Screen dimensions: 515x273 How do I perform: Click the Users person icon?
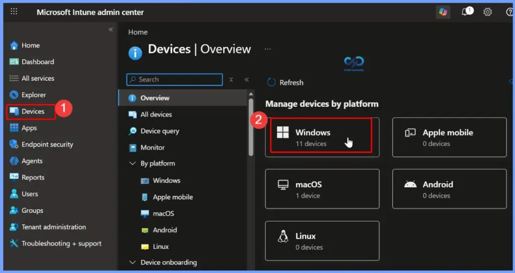tap(14, 194)
